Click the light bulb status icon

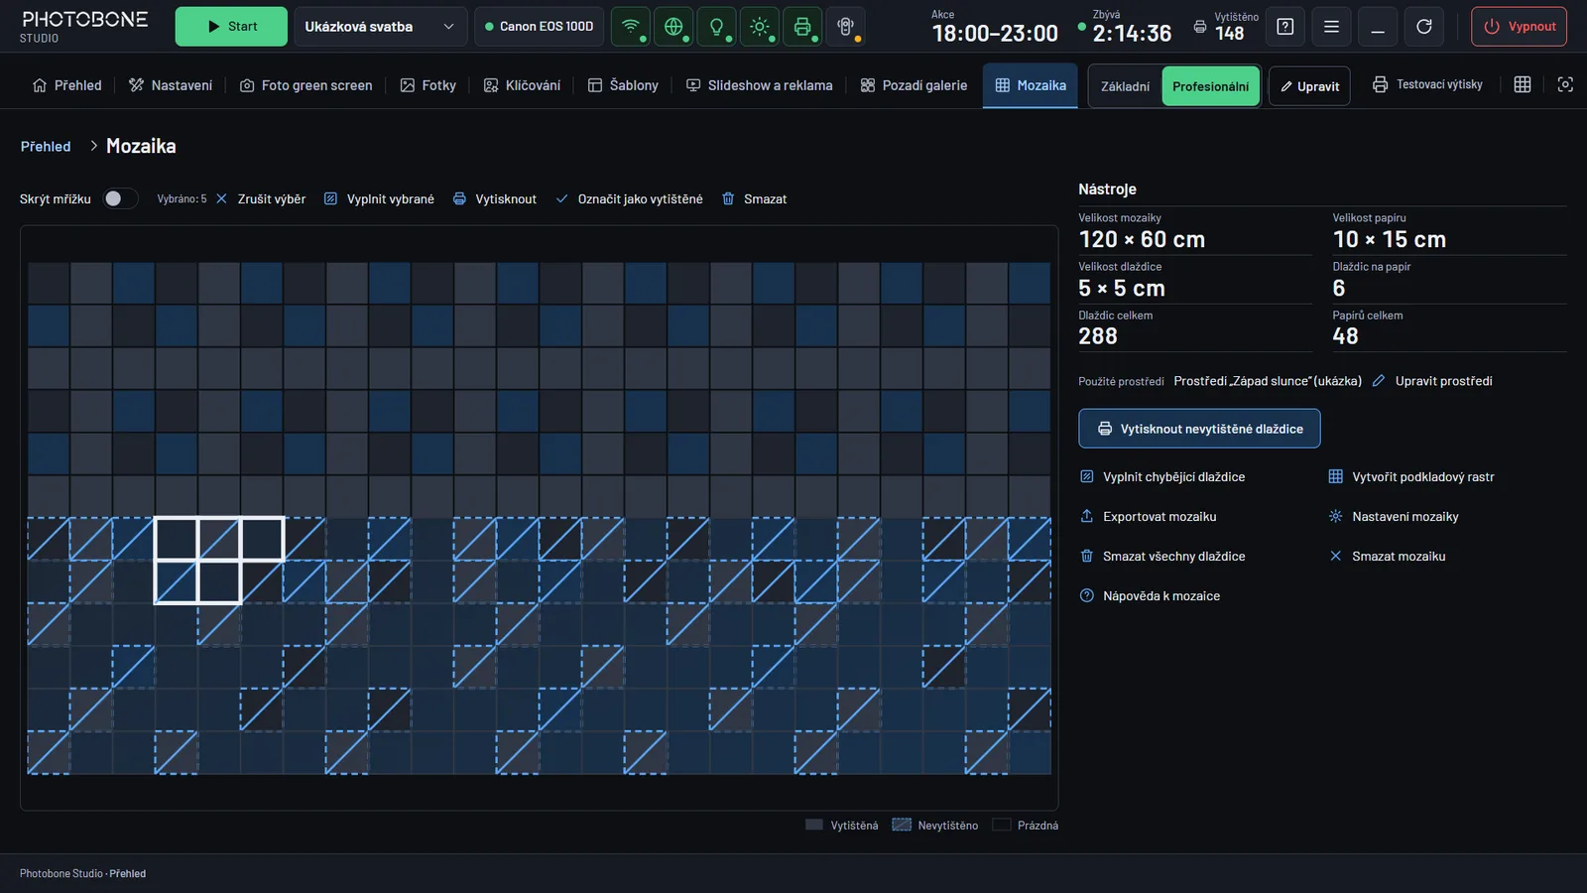pos(716,27)
